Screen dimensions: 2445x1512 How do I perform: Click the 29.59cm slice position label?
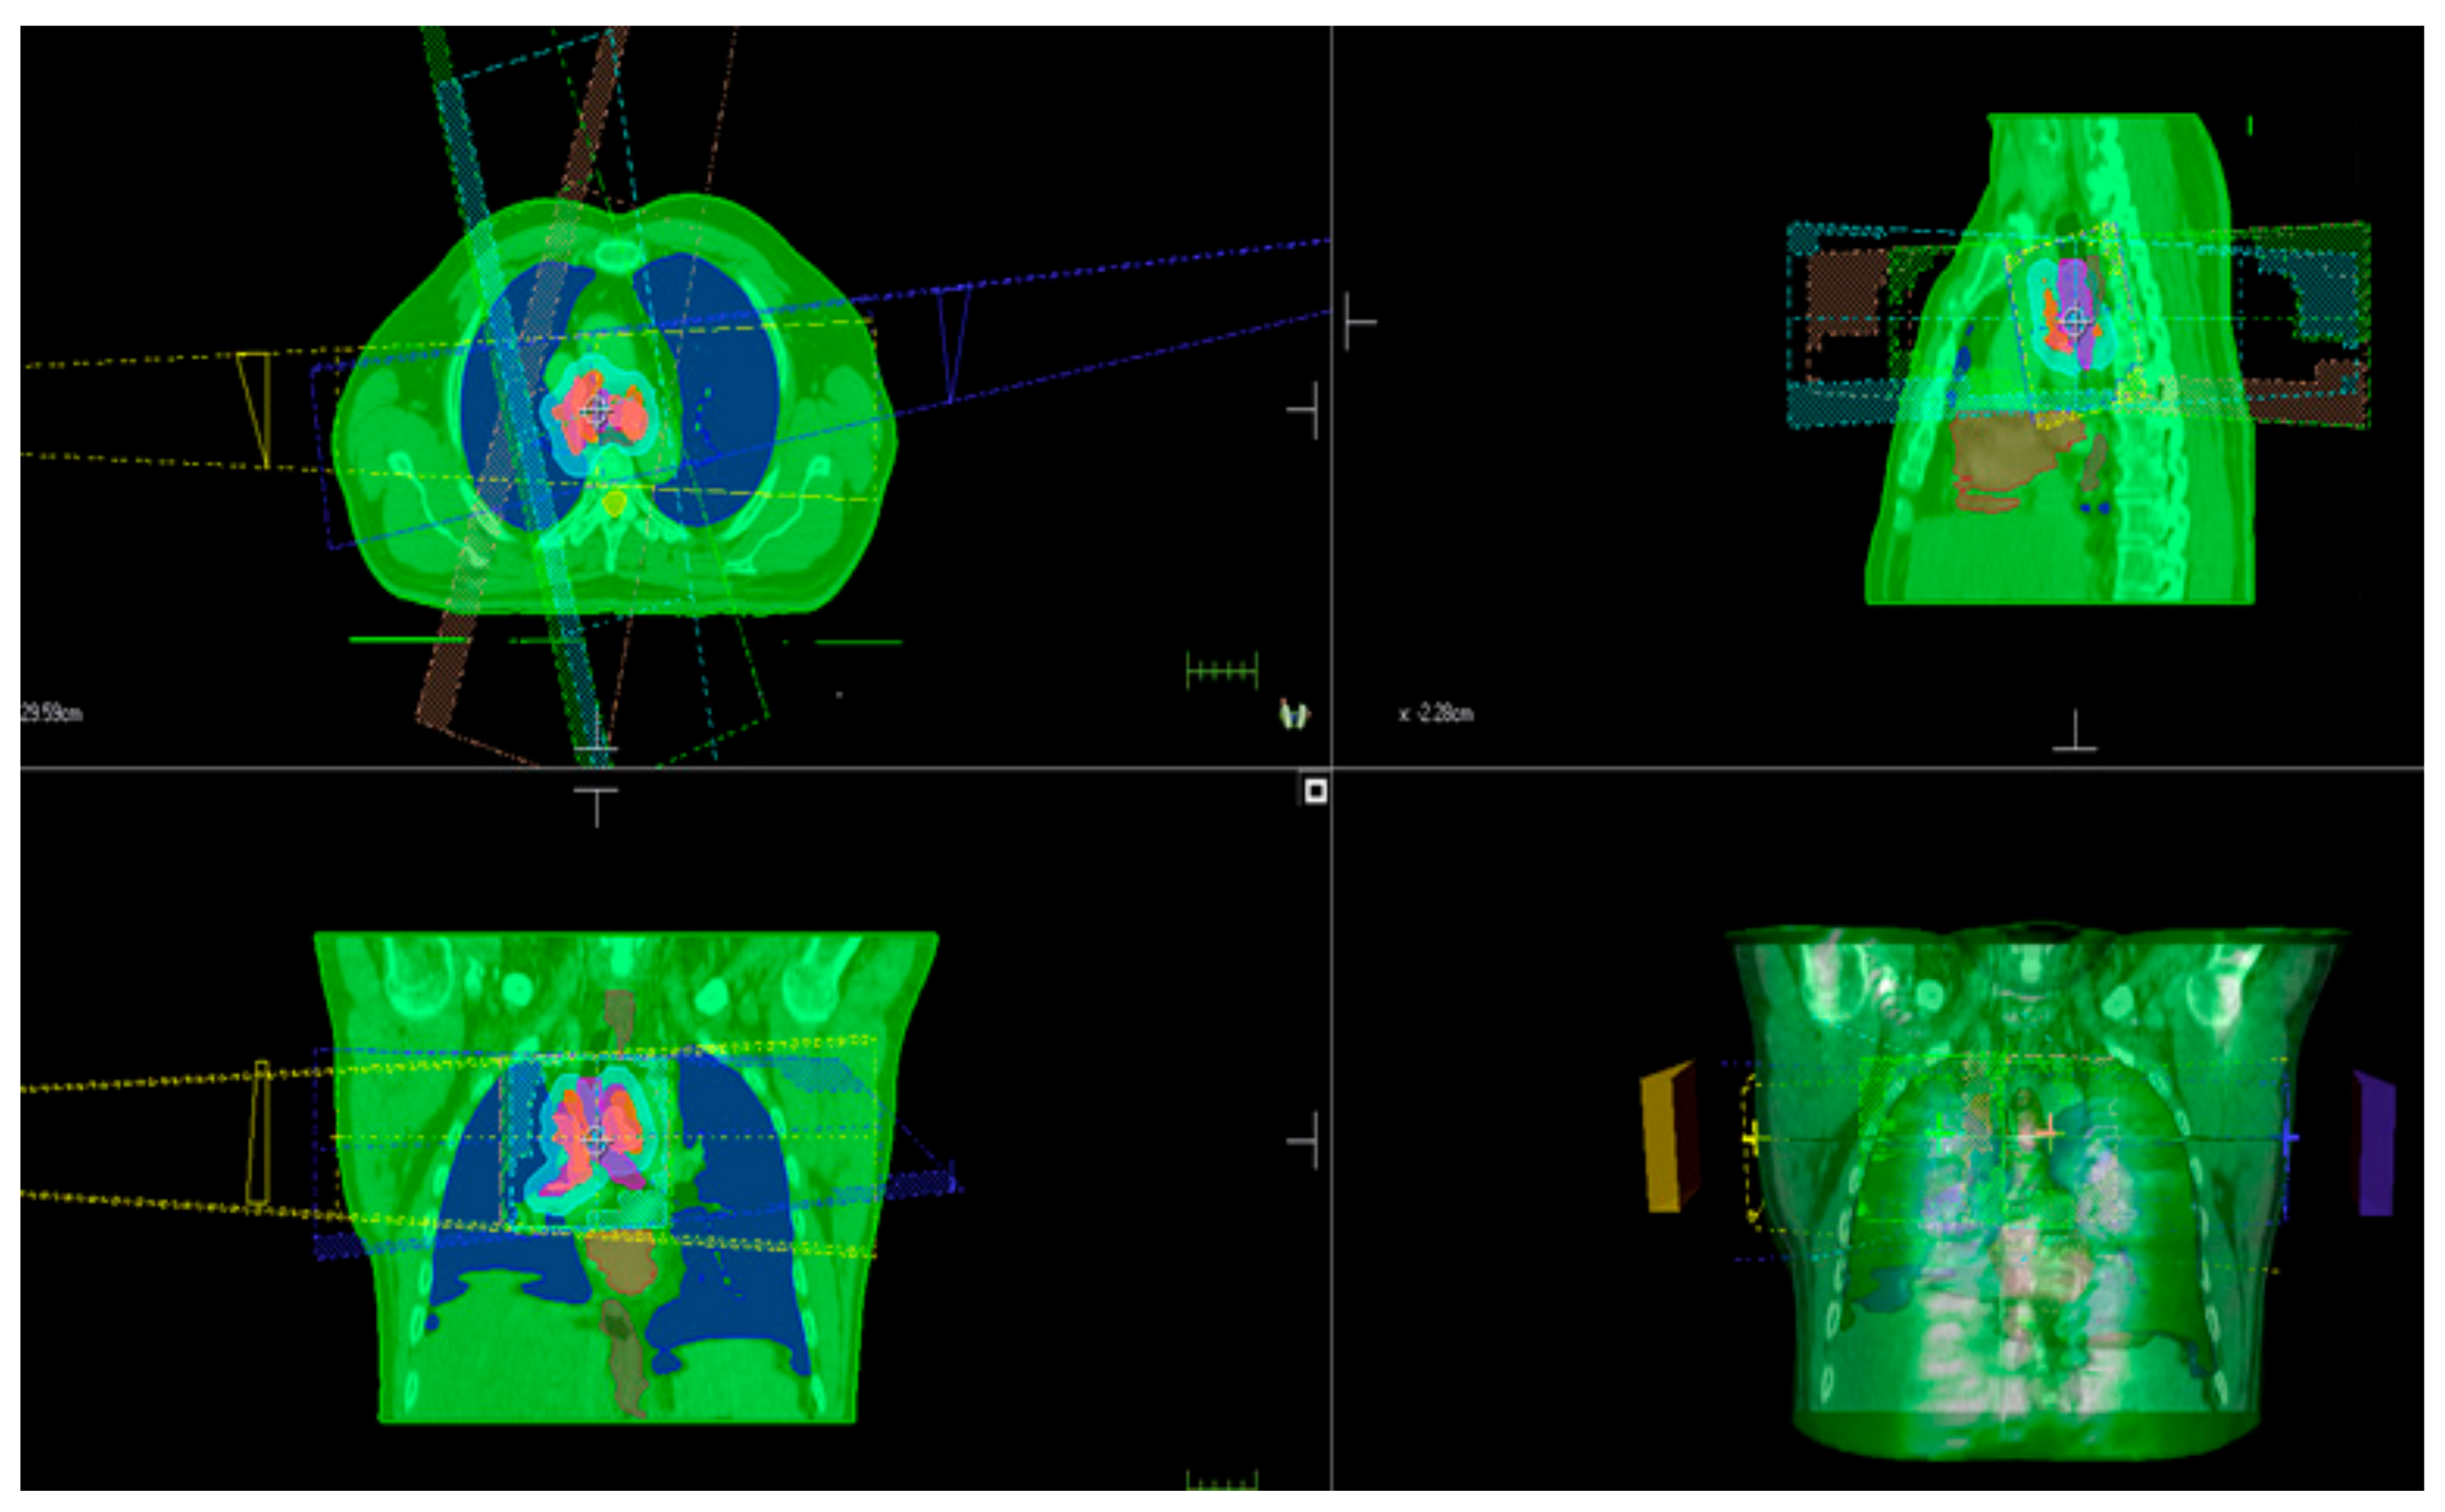[x=52, y=713]
